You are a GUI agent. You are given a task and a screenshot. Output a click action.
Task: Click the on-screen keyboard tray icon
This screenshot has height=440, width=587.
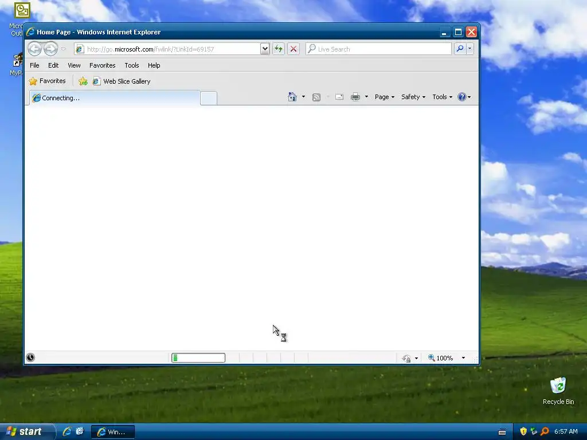[502, 432]
